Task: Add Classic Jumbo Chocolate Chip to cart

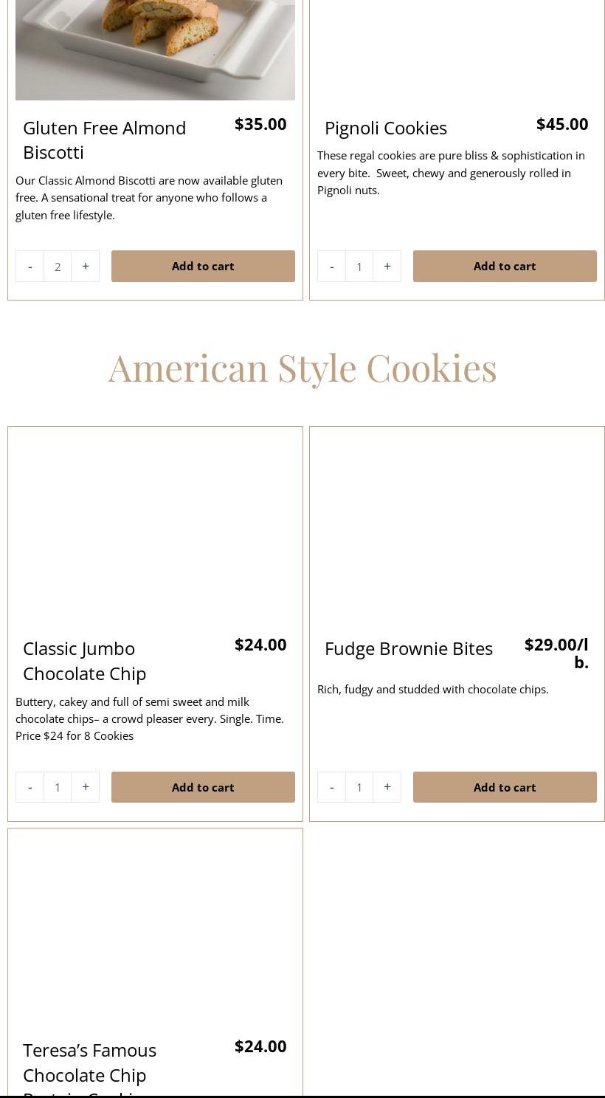Action: (203, 787)
